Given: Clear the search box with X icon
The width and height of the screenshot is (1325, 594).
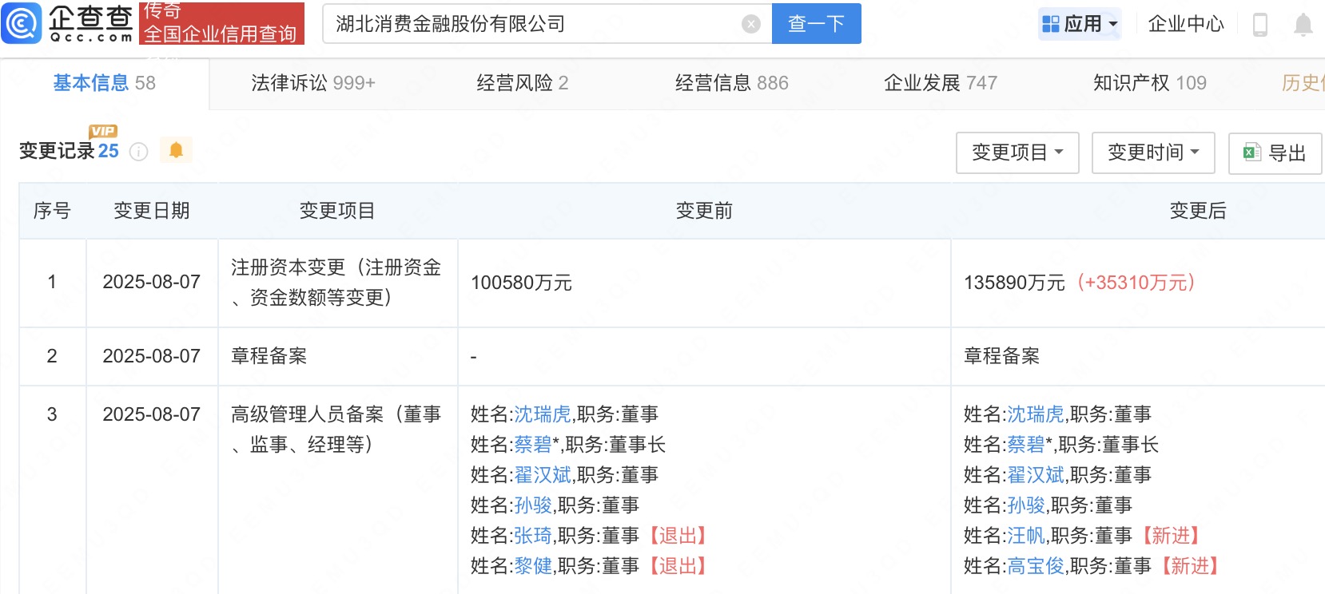Looking at the screenshot, I should point(750,24).
